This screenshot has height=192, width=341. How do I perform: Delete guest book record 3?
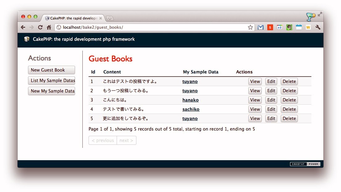289,100
